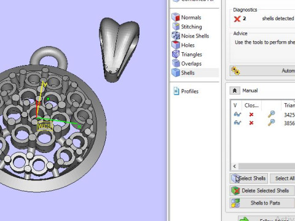Viewport: 295px width, 221px height.
Task: Collapse the Manual section
Action: [235, 90]
